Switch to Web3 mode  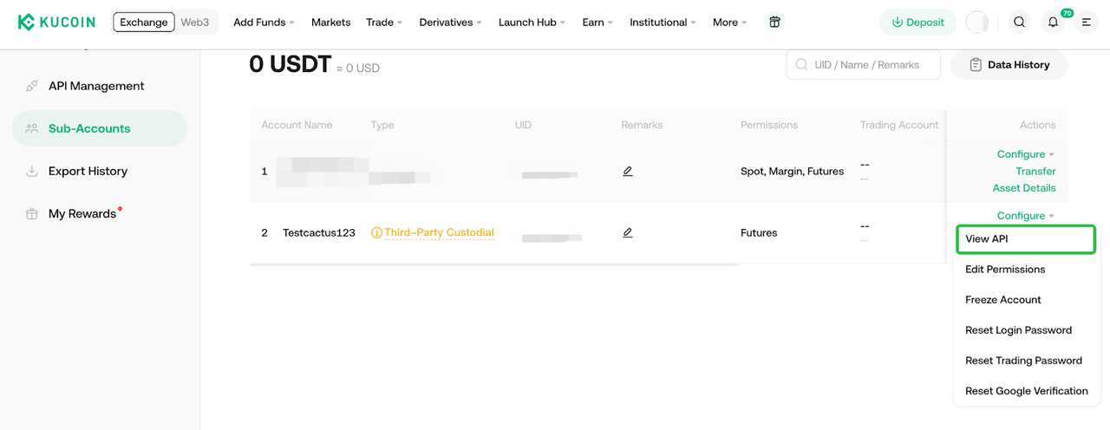195,22
